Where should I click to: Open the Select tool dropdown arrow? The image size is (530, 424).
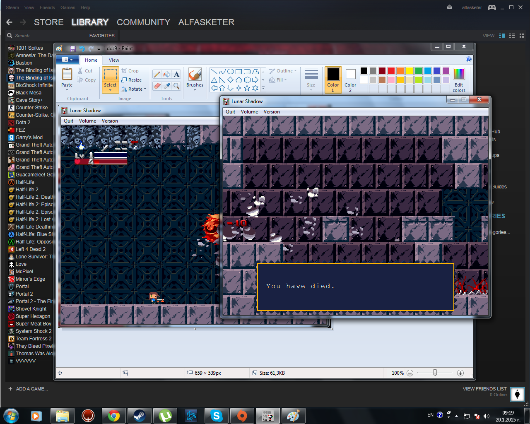pos(110,90)
